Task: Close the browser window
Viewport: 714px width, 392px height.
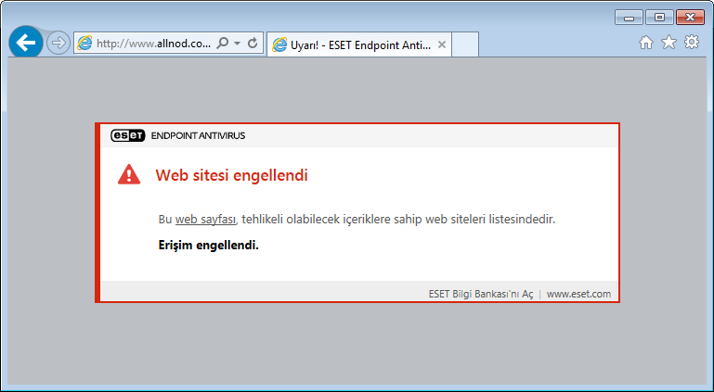Action: (x=690, y=18)
